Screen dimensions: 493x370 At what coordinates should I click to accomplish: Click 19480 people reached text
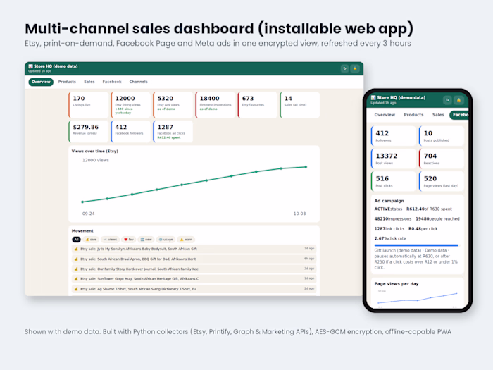[x=437, y=218]
